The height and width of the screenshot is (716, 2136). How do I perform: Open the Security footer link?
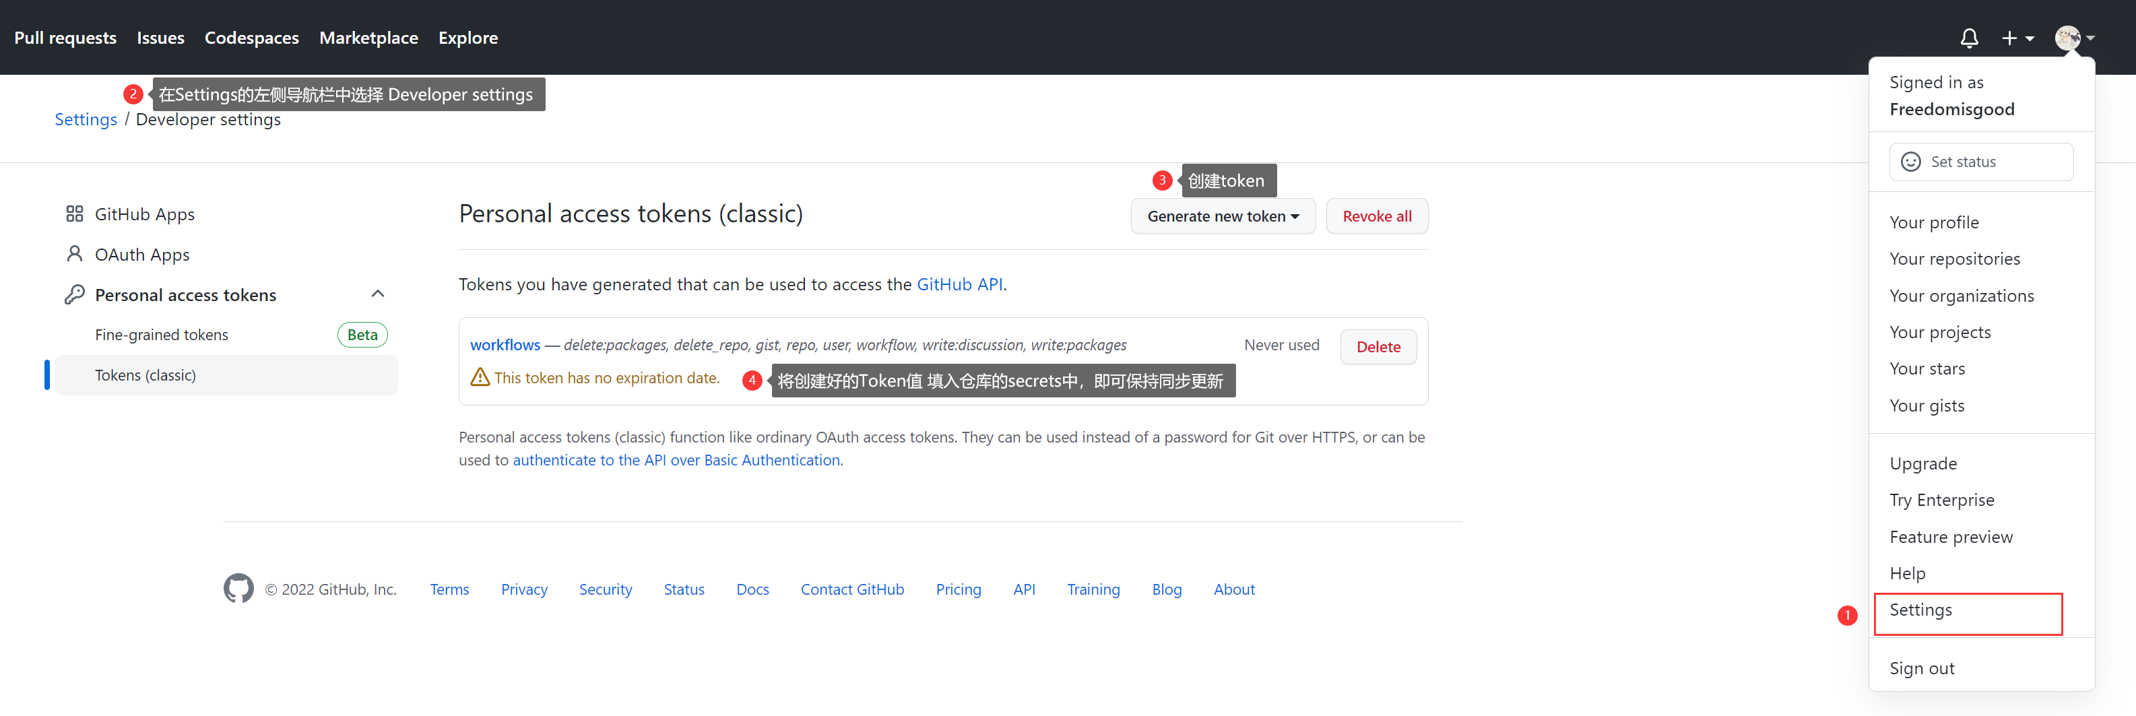[606, 589]
